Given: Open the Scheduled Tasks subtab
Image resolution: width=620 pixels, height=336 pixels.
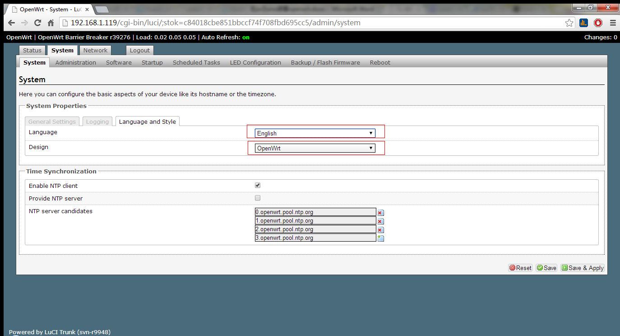Looking at the screenshot, I should point(196,62).
